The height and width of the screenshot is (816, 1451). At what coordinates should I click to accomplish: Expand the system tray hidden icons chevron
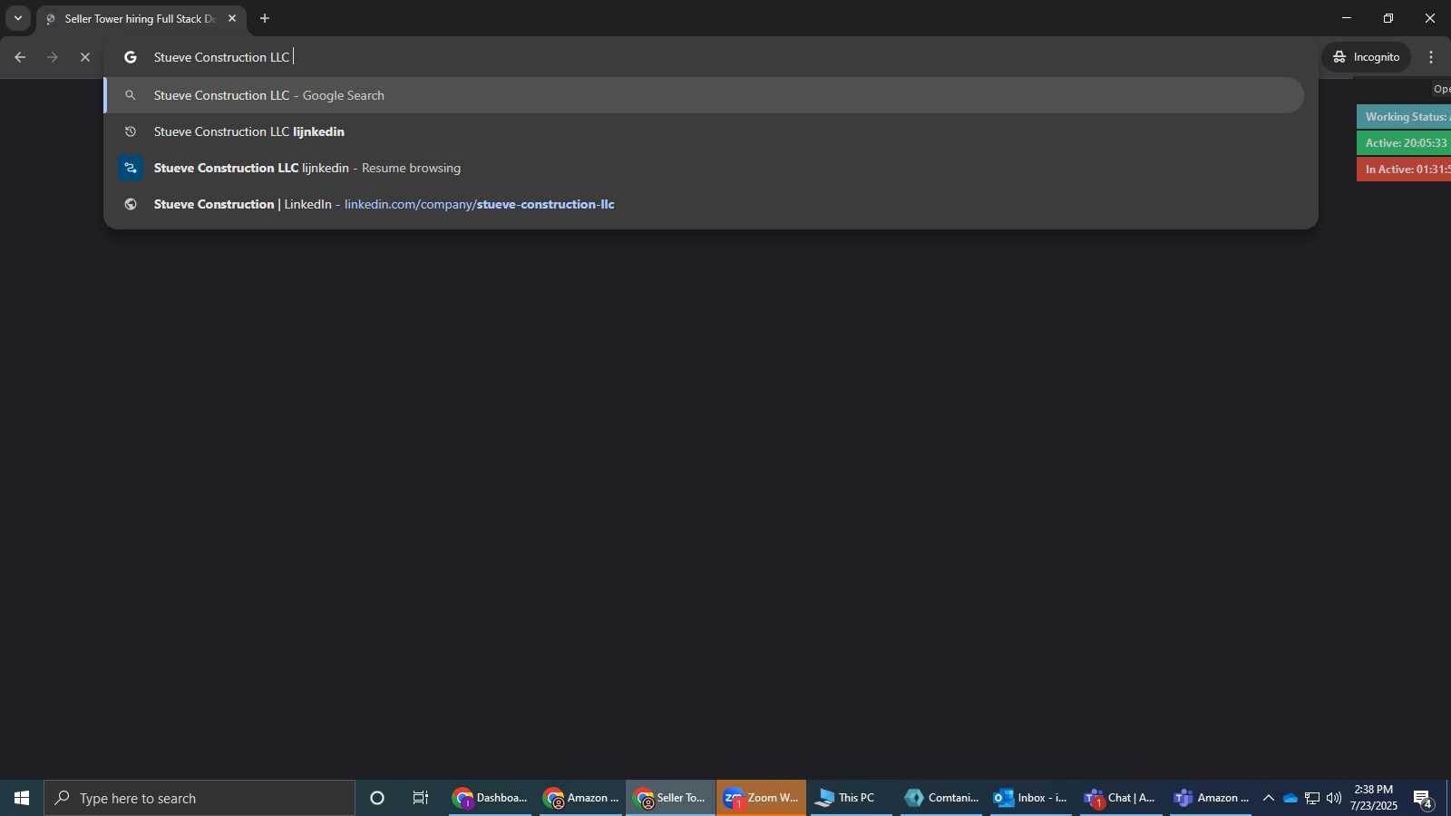coord(1268,798)
